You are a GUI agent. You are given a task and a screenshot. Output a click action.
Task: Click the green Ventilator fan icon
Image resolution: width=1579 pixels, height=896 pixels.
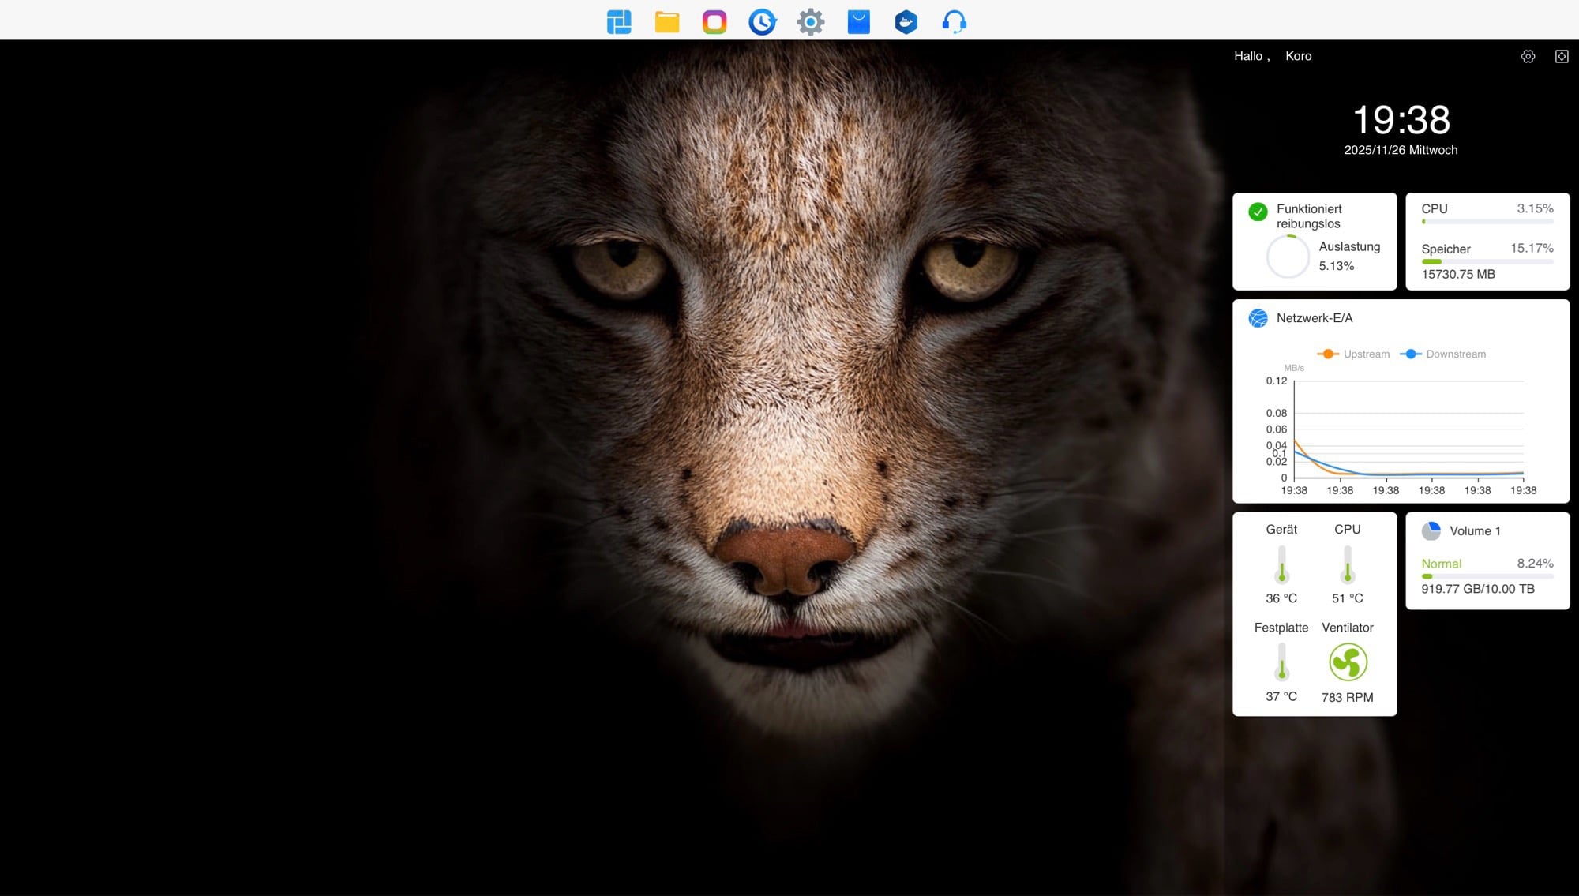[x=1348, y=662]
